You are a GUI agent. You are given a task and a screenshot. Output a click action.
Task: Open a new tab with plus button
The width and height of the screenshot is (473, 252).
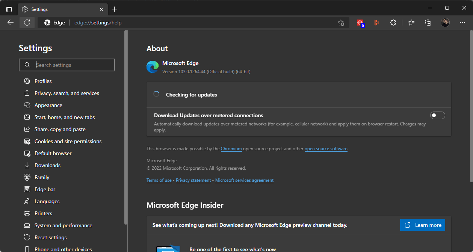click(x=115, y=9)
